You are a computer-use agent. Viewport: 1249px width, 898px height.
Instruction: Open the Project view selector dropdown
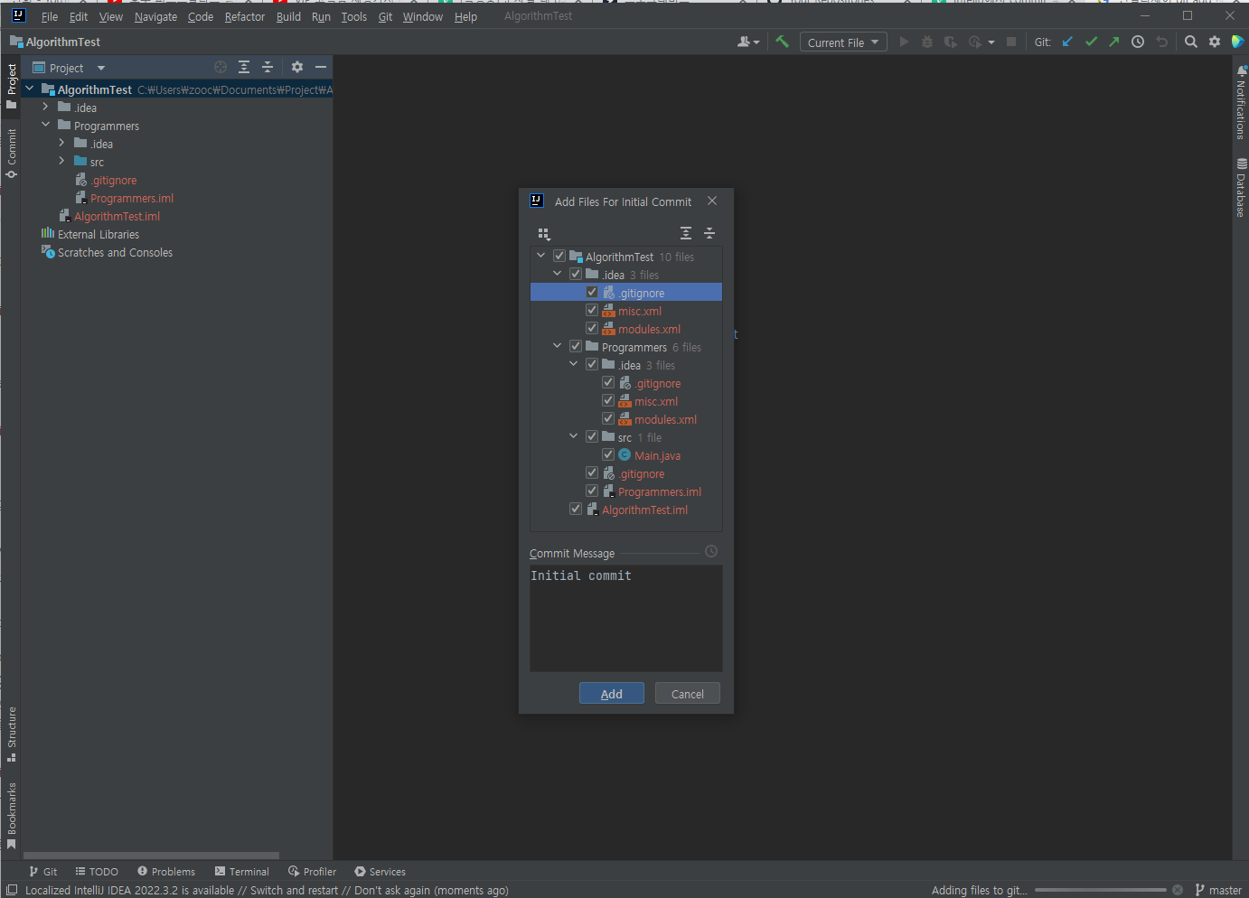coord(69,68)
